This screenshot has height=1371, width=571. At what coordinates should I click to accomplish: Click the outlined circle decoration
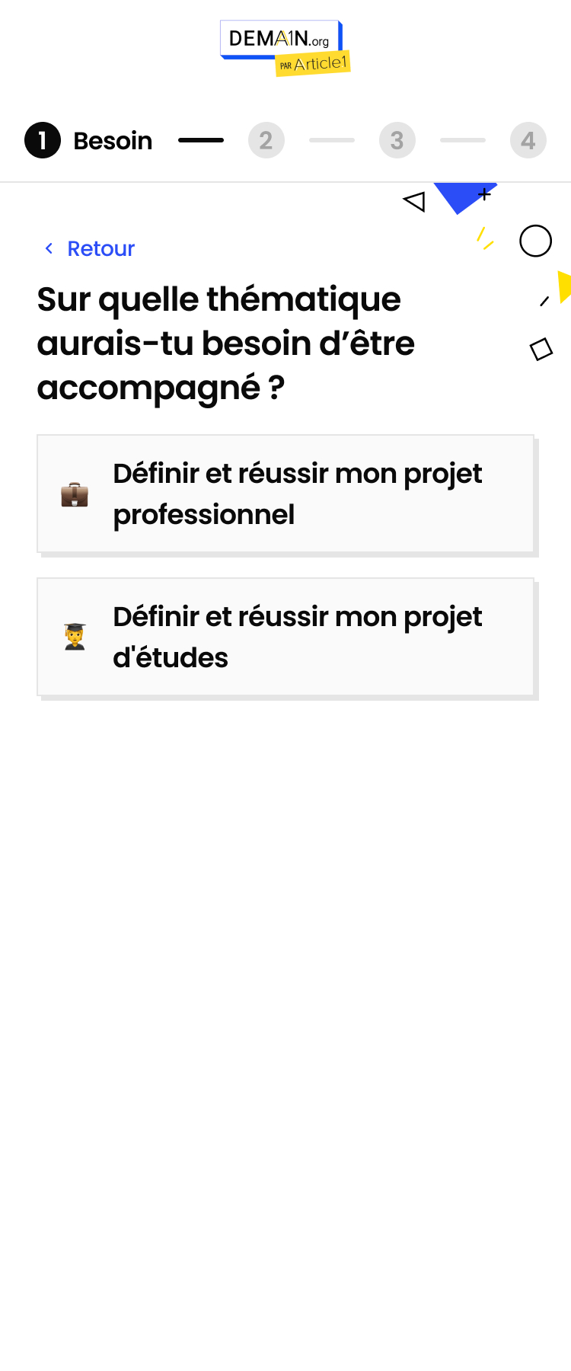(x=535, y=241)
